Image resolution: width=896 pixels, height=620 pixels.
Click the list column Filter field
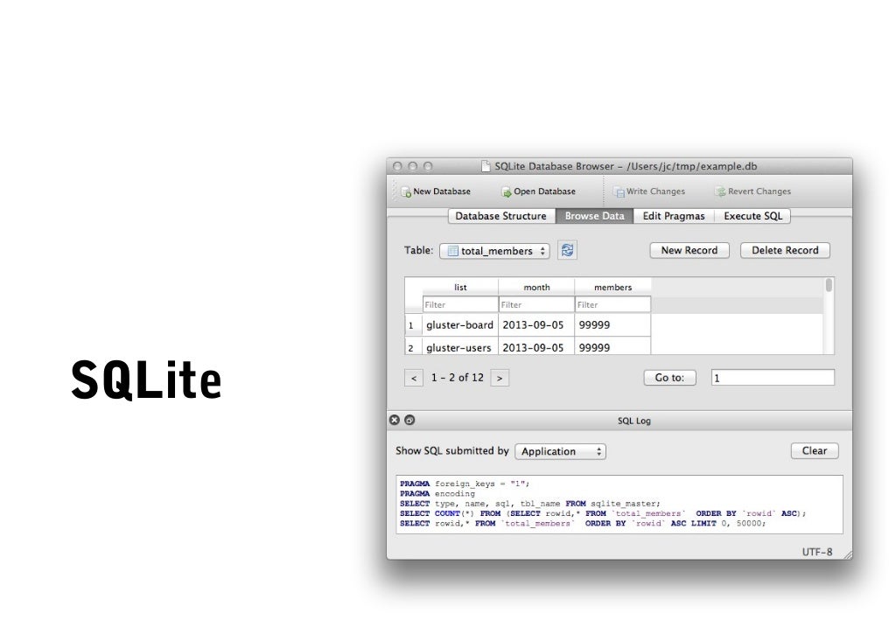(460, 304)
